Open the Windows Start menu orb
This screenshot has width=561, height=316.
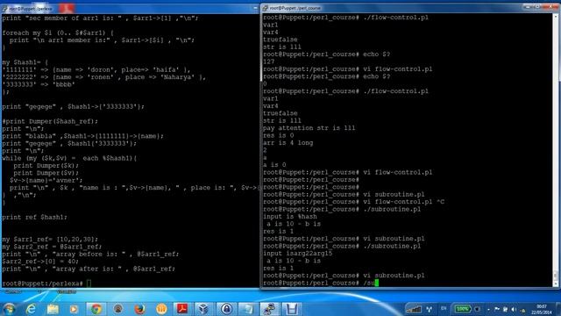[x=9, y=309]
